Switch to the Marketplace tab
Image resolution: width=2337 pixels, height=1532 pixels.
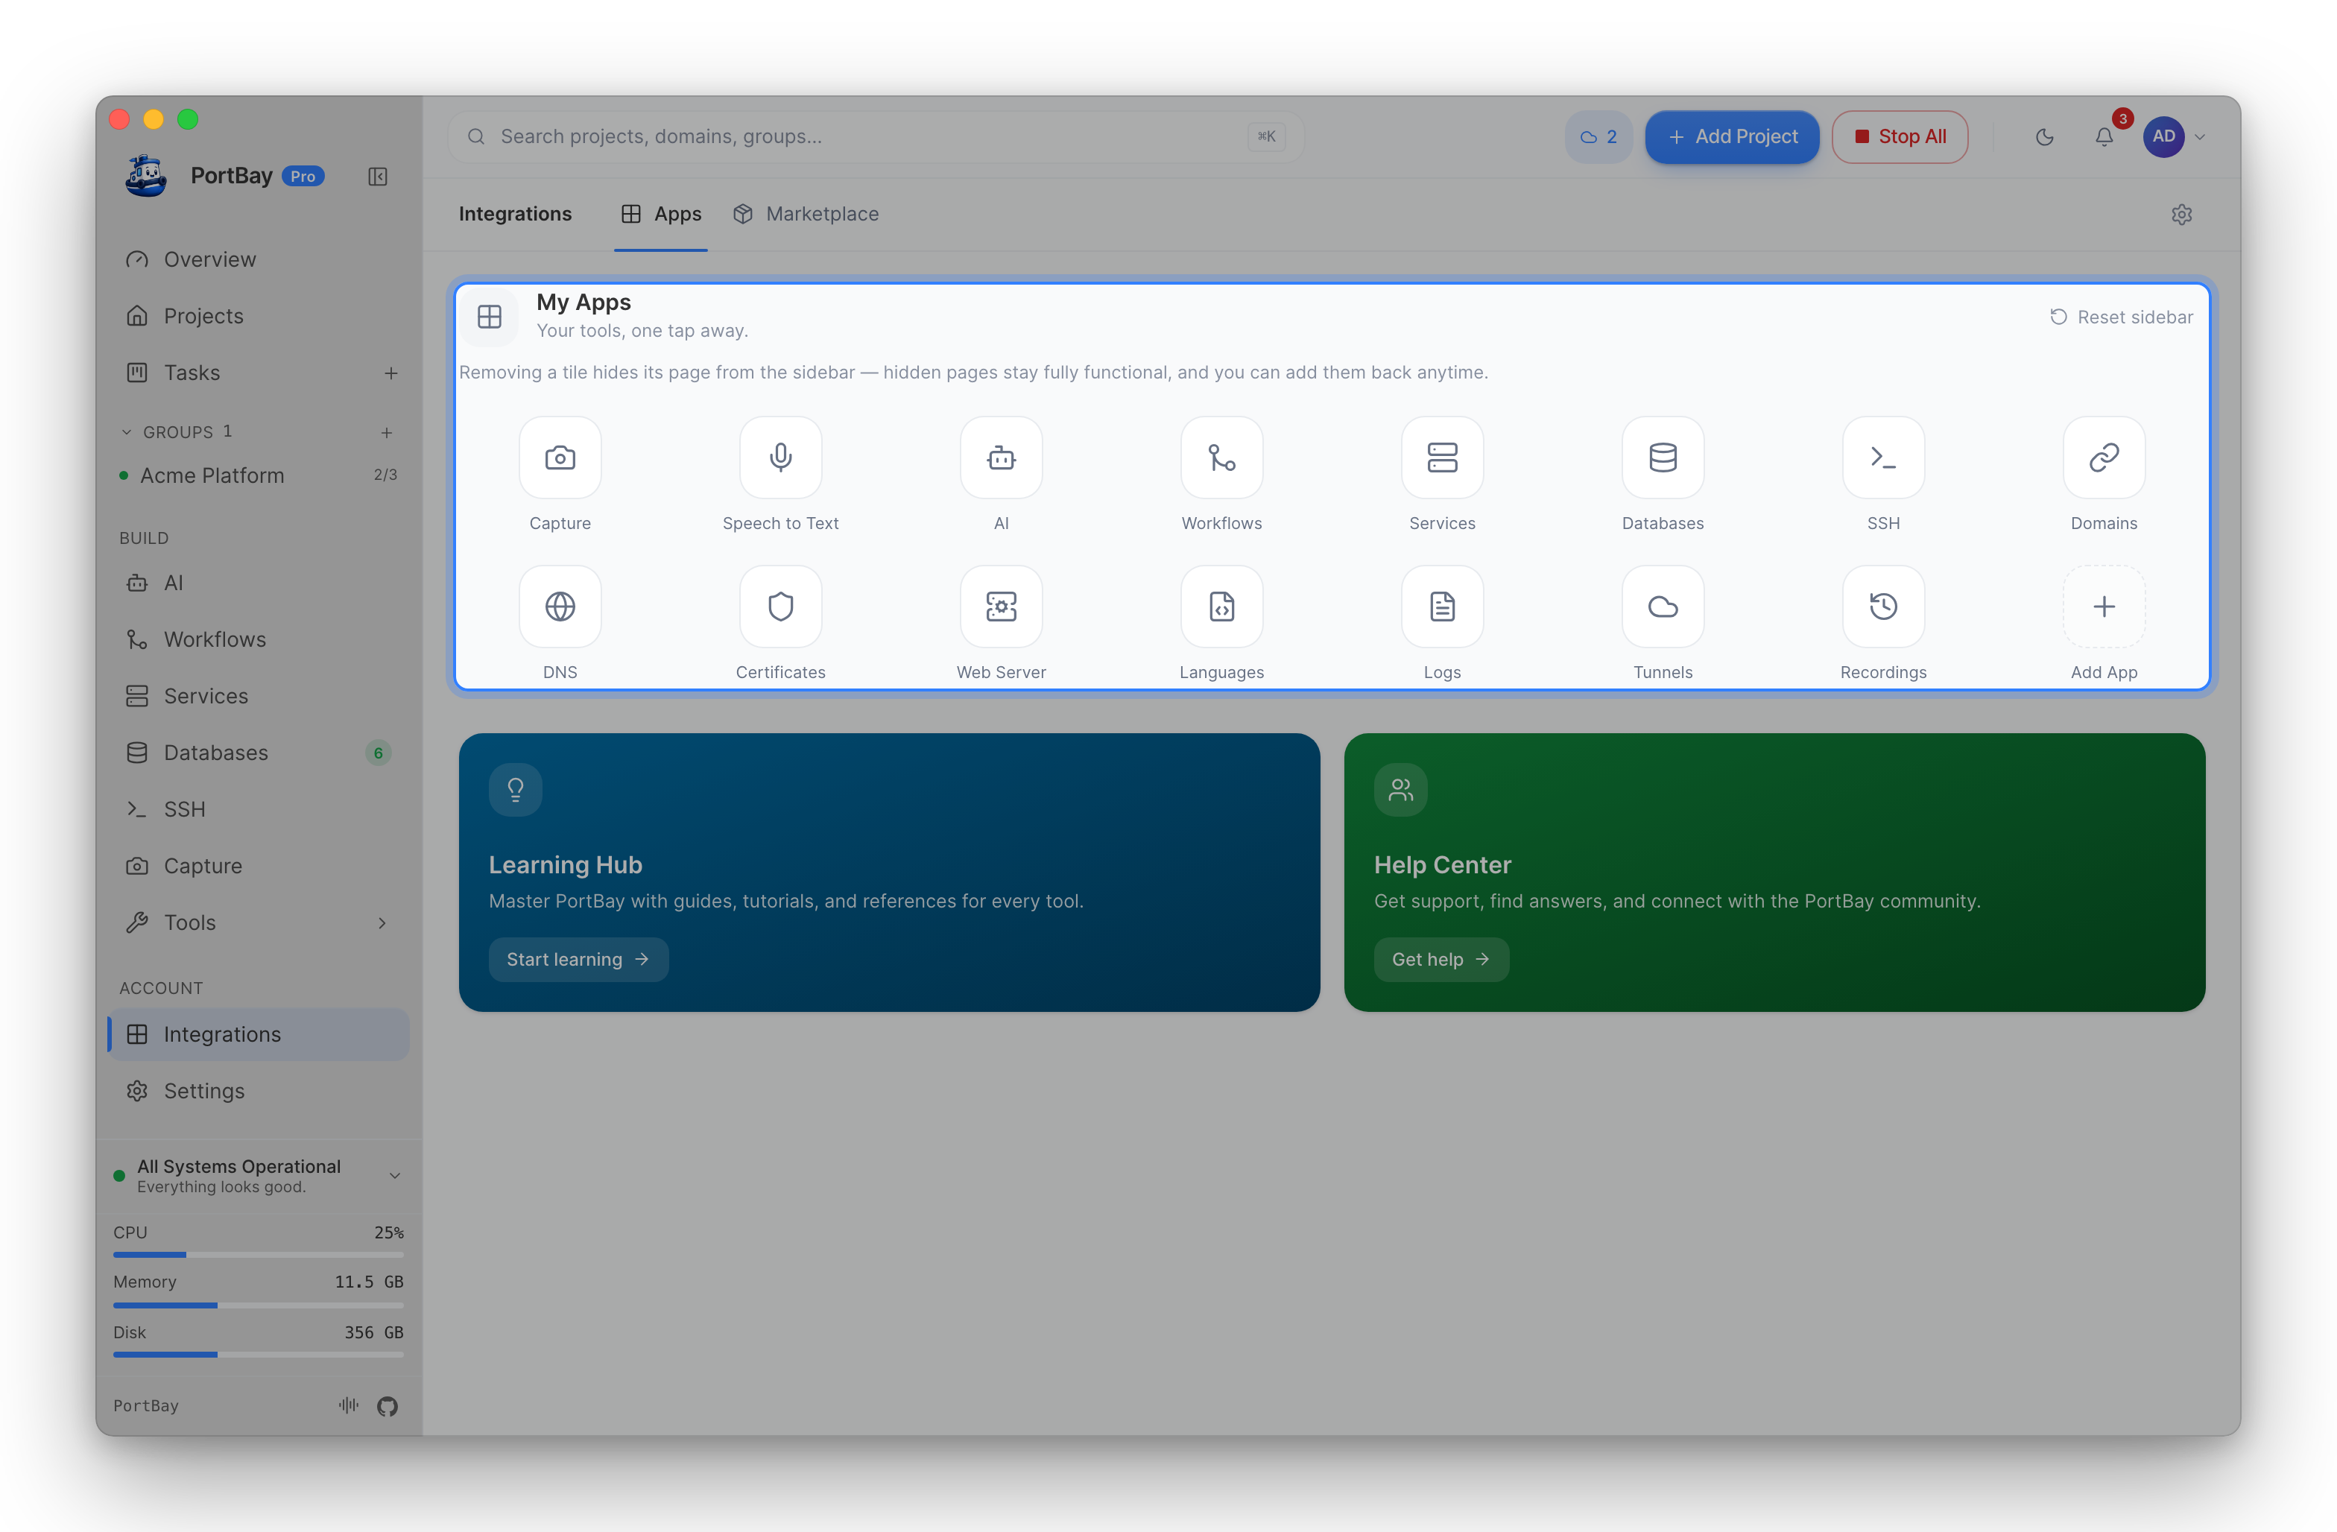point(805,214)
